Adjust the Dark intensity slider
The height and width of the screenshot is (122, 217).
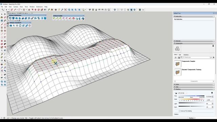pos(191,106)
